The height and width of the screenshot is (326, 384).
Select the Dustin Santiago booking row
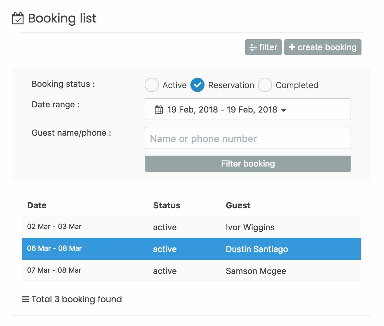click(191, 249)
